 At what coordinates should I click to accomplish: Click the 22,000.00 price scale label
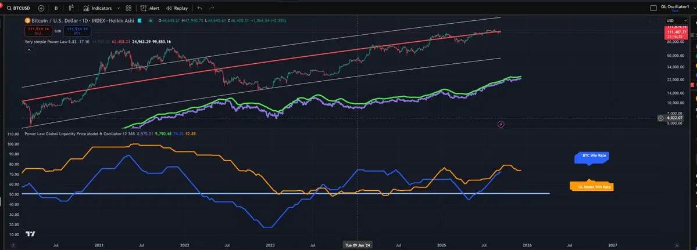[x=674, y=80]
